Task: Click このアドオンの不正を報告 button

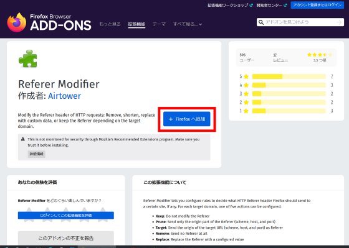Action: coord(66,238)
